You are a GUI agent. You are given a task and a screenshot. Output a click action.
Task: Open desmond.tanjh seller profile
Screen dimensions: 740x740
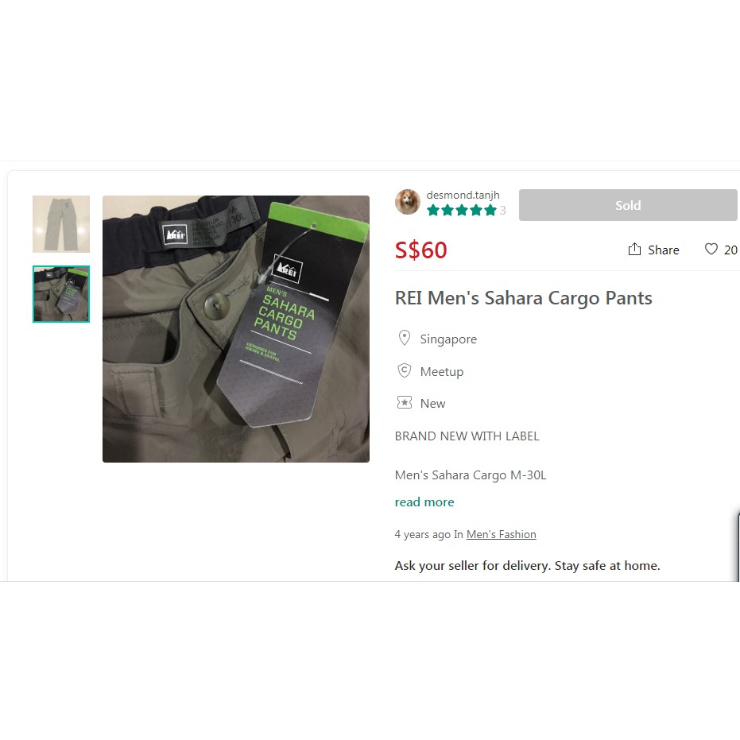(463, 195)
